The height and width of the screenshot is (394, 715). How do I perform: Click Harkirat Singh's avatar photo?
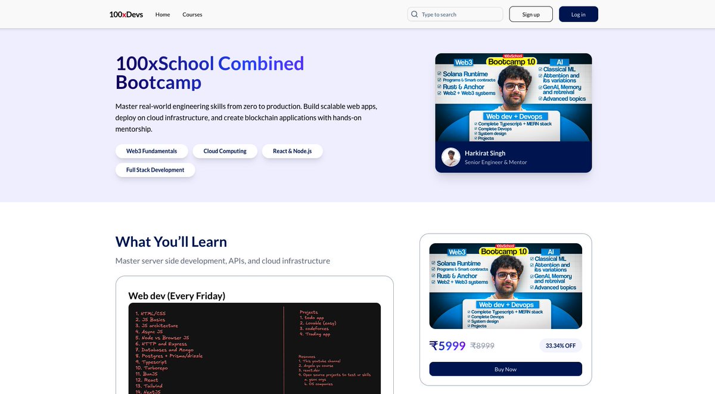(x=450, y=157)
